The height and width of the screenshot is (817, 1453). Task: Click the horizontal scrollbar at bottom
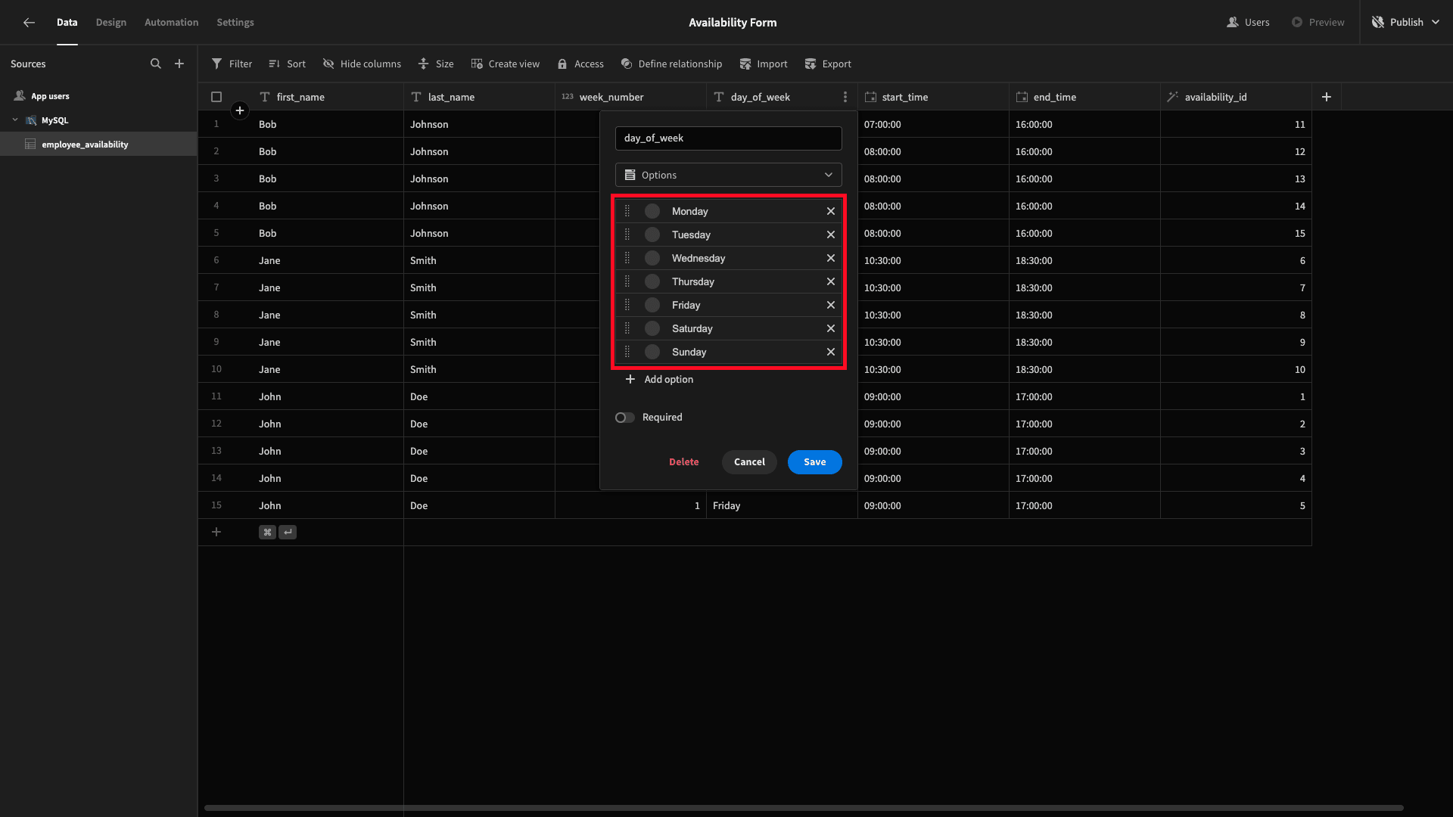click(x=804, y=808)
